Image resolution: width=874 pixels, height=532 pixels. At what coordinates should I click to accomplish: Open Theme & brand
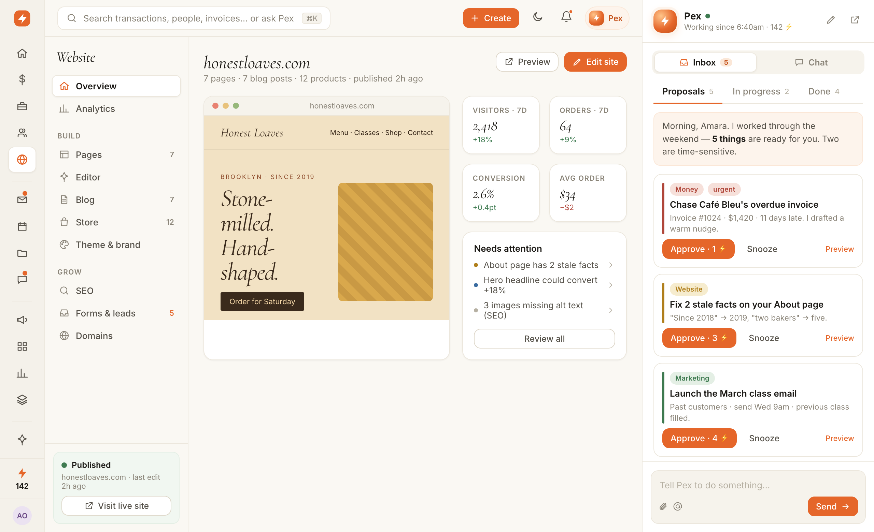(x=116, y=245)
